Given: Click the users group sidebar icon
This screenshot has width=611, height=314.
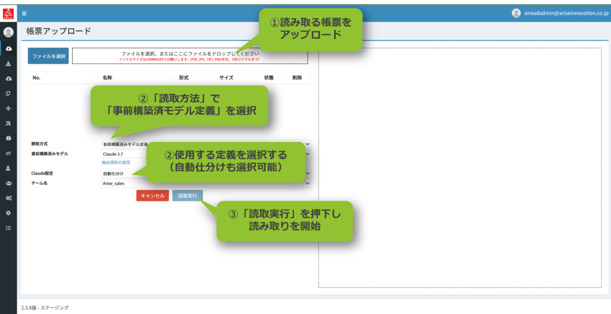Looking at the screenshot, I should [8, 183].
